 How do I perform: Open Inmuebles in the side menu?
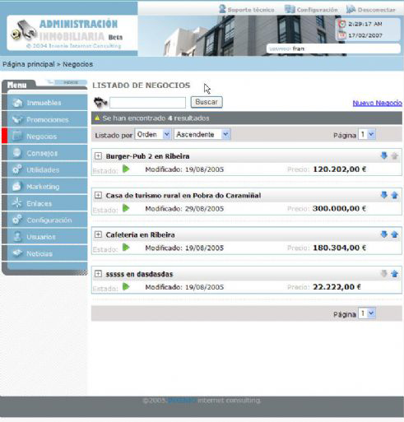pyautogui.click(x=47, y=103)
